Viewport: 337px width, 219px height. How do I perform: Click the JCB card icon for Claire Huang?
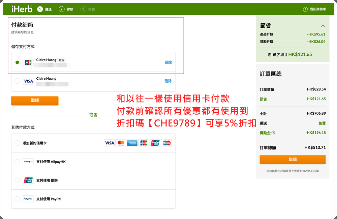[28, 62]
